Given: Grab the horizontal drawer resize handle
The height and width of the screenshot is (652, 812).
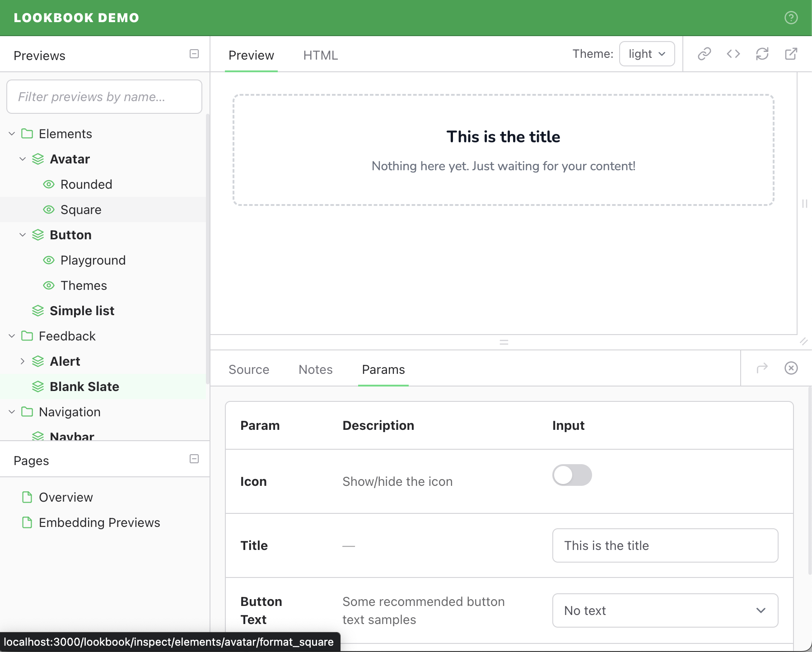Looking at the screenshot, I should coord(504,342).
